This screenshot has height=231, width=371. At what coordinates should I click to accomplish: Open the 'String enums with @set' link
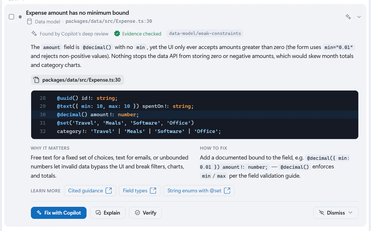199,191
